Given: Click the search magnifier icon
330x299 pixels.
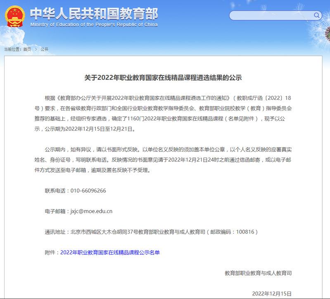Looking at the screenshot, I should tap(317, 16).
